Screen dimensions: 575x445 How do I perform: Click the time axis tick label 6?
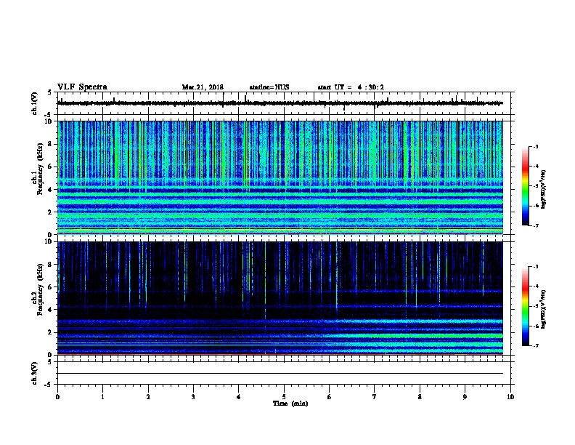coord(330,397)
